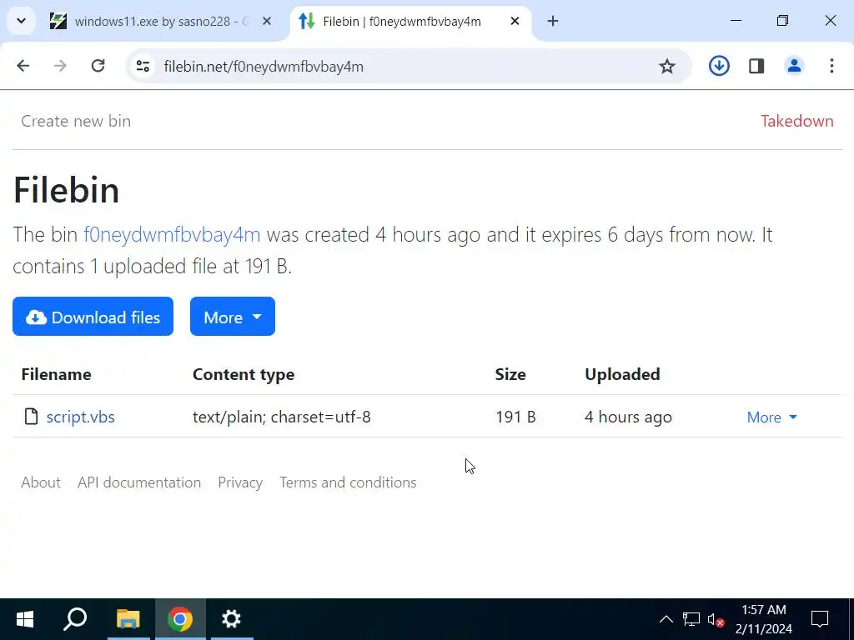Click the Content type column header
The width and height of the screenshot is (854, 640).
coord(244,374)
